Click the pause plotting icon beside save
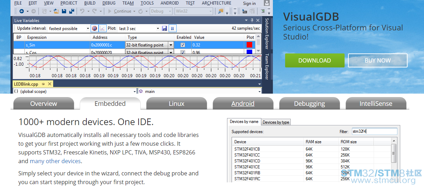The width and height of the screenshot is (424, 189). (x=172, y=28)
